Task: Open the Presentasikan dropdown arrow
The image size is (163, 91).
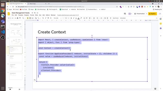Action: coord(146,14)
